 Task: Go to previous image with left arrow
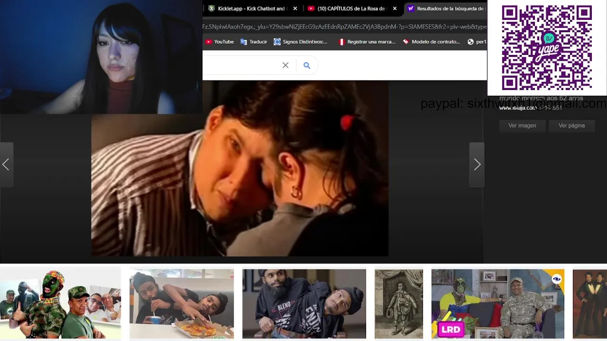pyautogui.click(x=6, y=164)
